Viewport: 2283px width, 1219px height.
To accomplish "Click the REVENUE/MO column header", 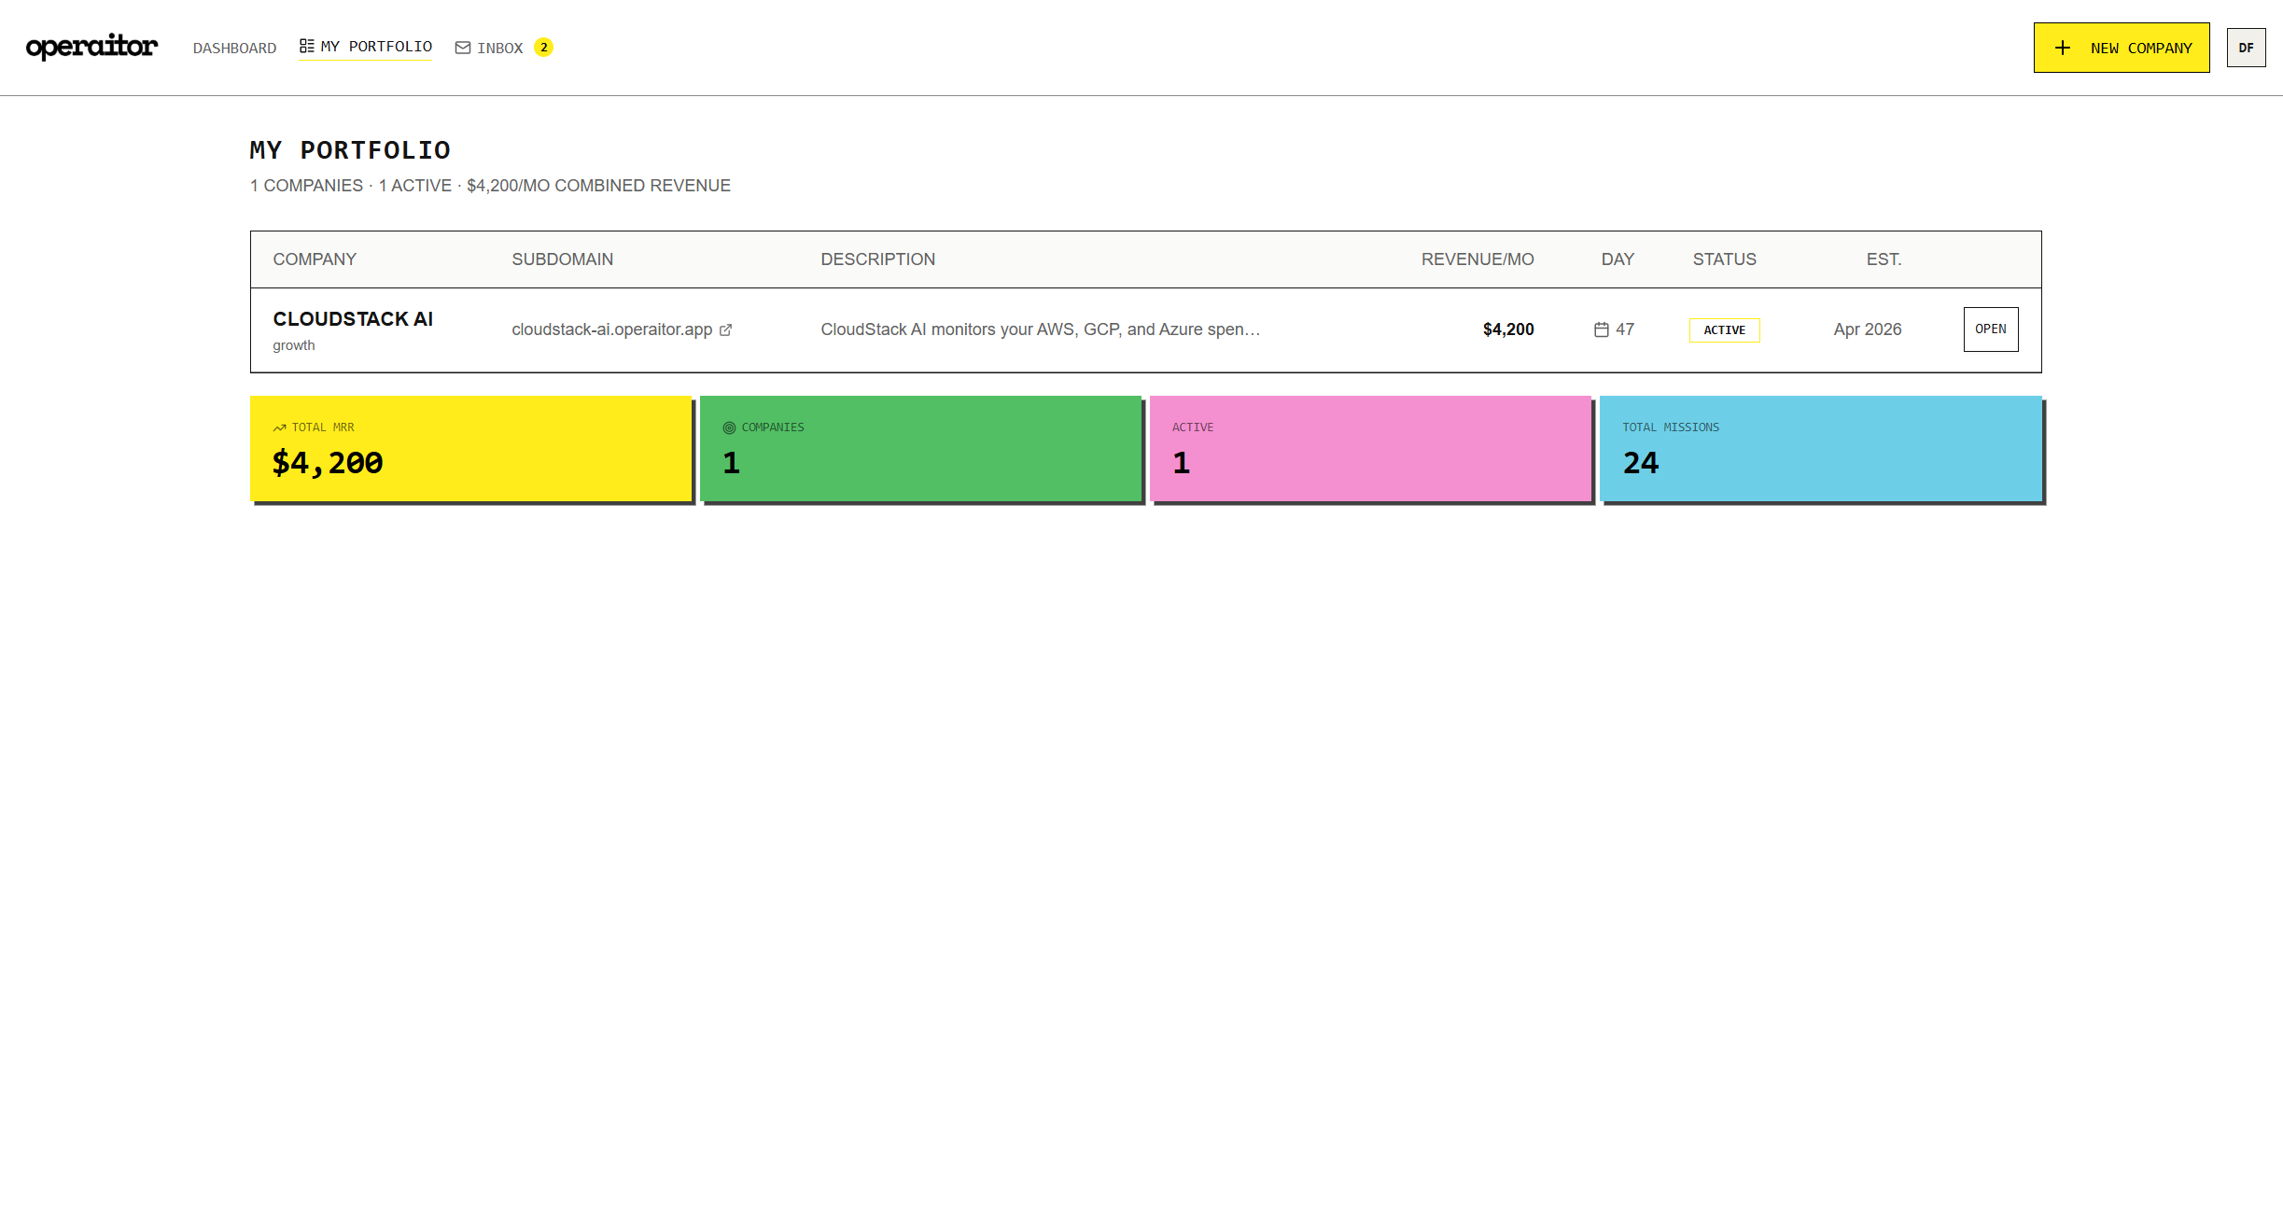I will [1478, 259].
